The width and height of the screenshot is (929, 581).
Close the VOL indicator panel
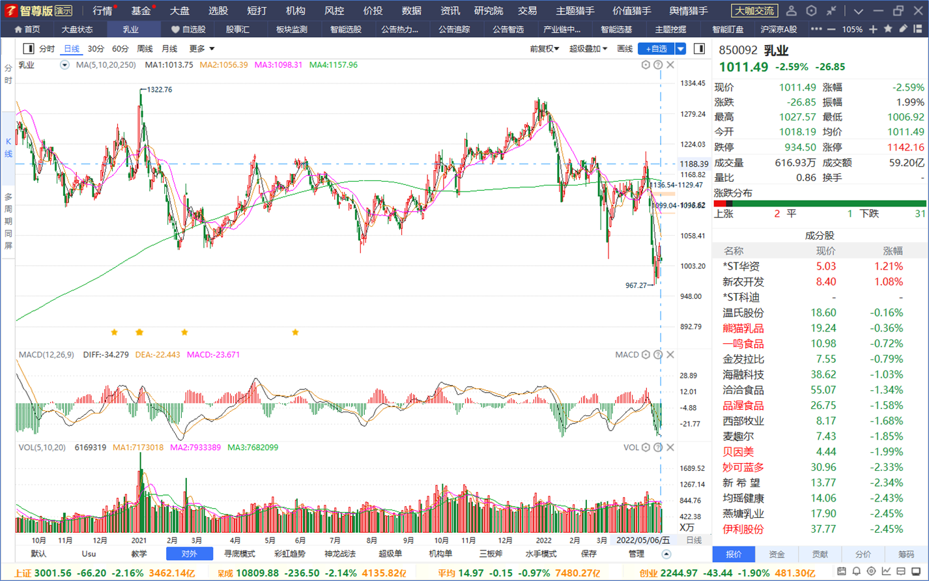pos(670,447)
